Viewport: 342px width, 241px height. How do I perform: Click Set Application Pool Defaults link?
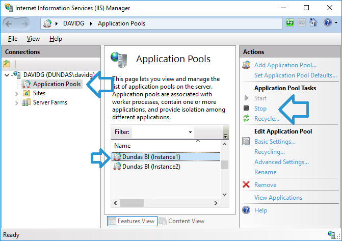[296, 75]
